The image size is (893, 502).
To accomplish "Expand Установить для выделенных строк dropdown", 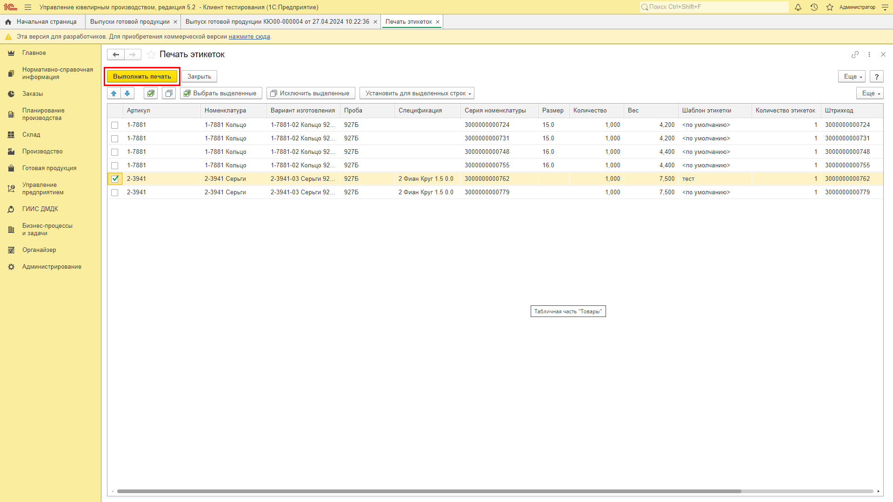I will [417, 93].
